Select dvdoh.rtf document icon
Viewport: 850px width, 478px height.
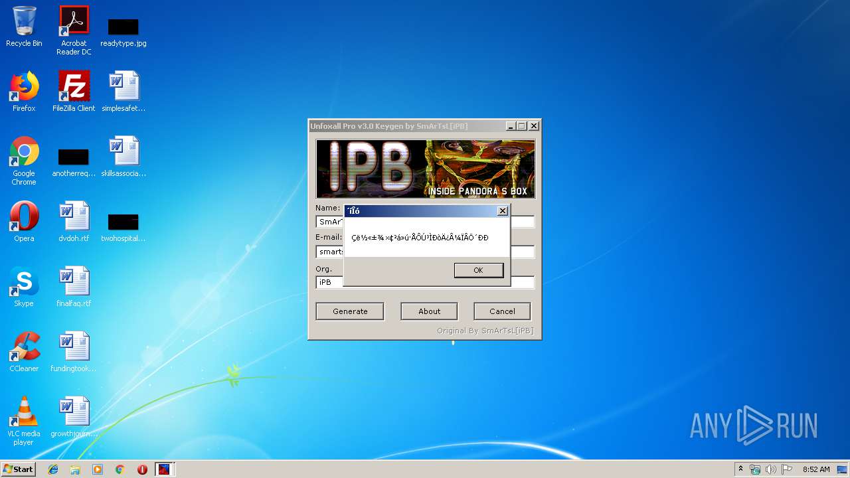pyautogui.click(x=74, y=222)
